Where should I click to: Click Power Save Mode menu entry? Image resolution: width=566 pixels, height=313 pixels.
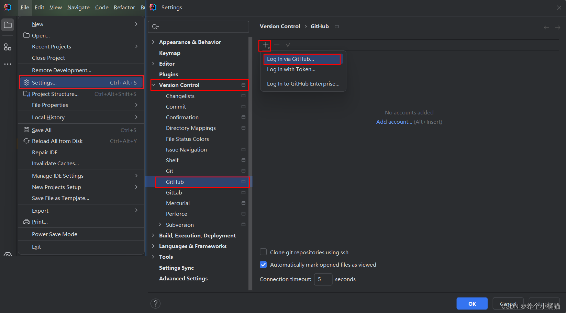(x=81, y=234)
